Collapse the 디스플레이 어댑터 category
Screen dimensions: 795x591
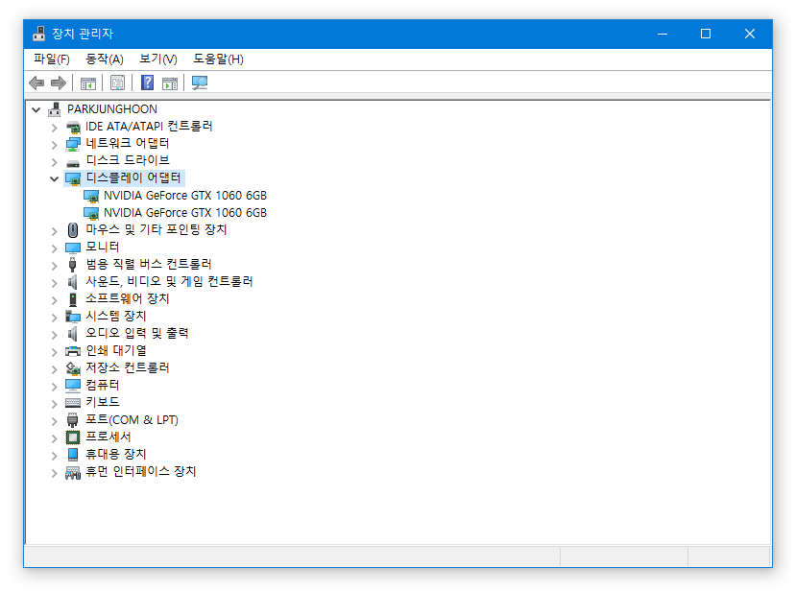54,178
